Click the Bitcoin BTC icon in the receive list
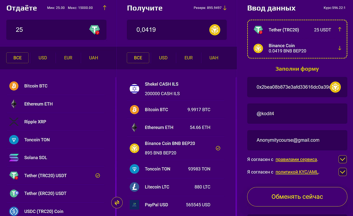Screen dimensions: 353x216 tap(134, 110)
